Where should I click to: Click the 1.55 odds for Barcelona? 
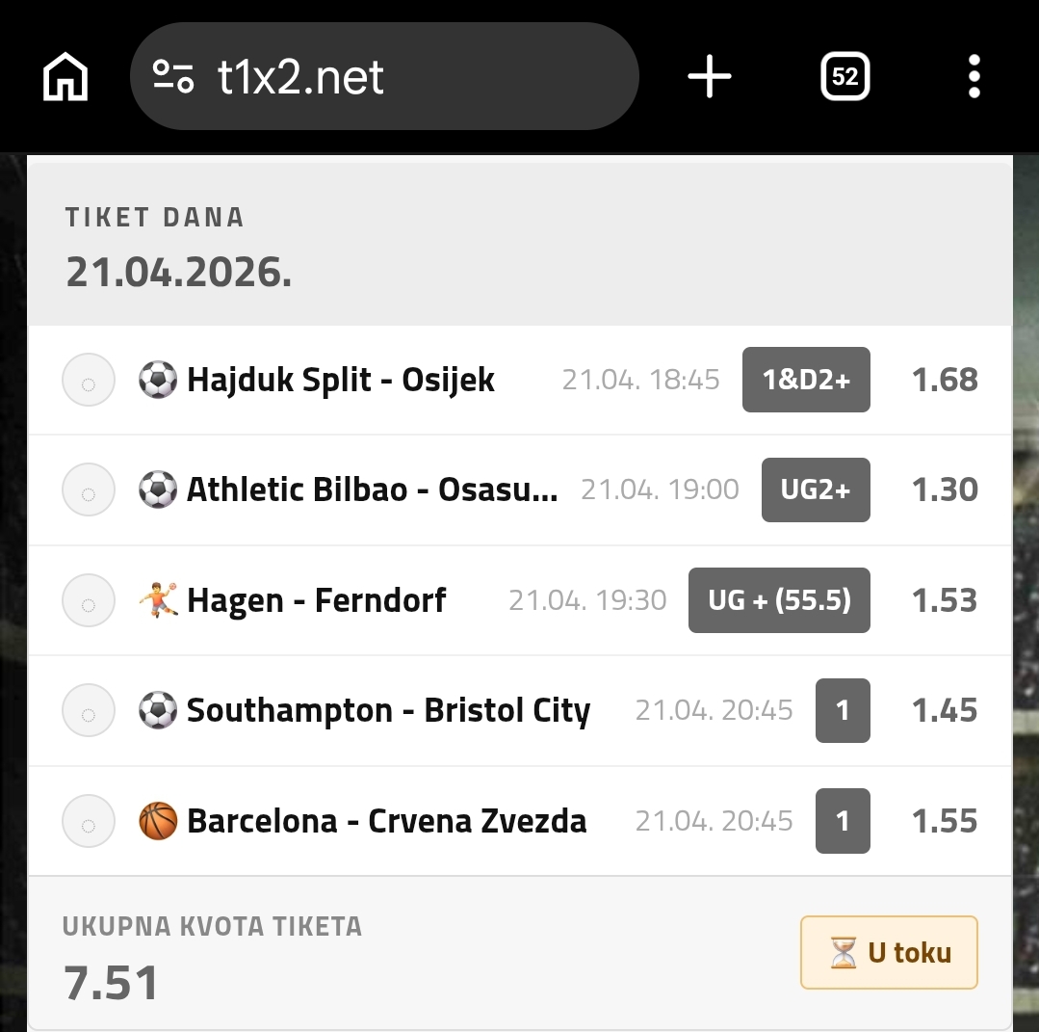click(x=945, y=821)
